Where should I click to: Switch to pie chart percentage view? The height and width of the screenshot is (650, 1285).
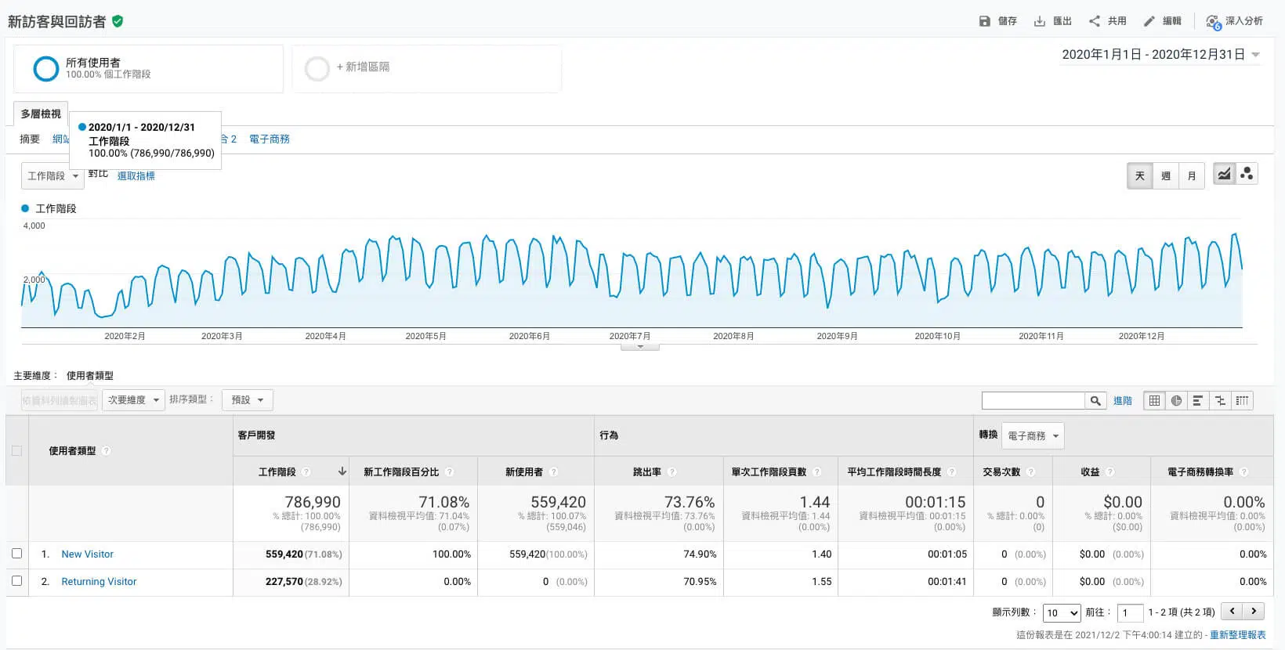coord(1176,401)
